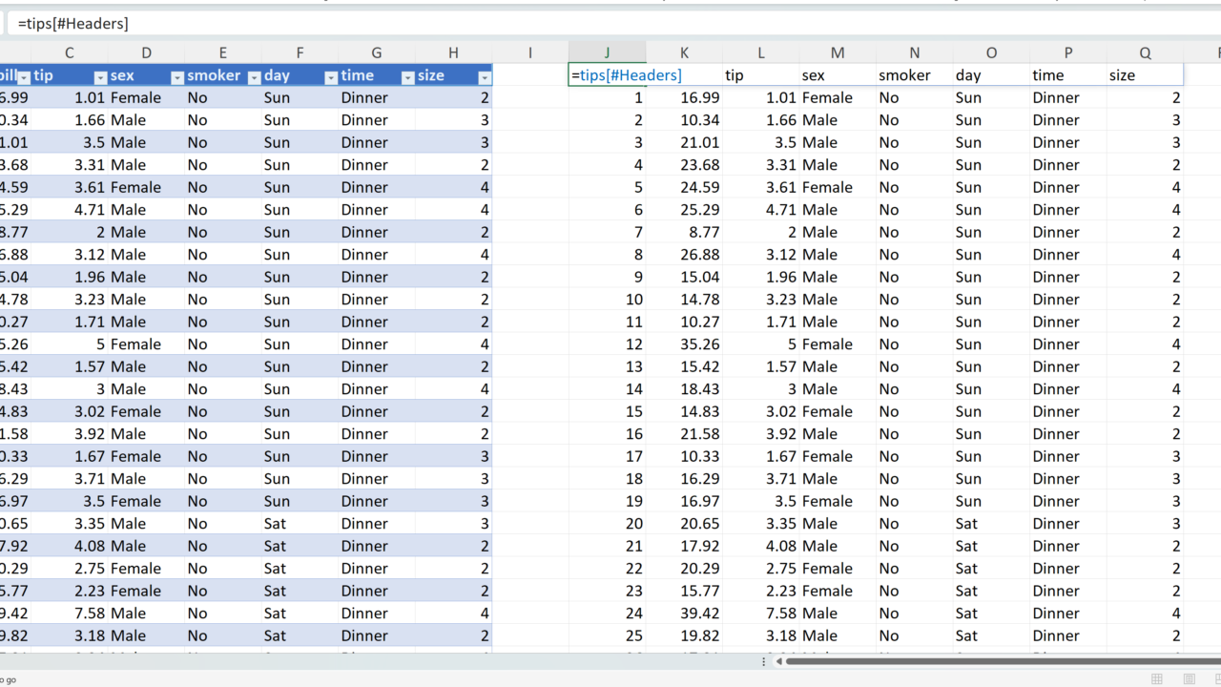Select empty column I header
Screen dimensions: 1221x687
pyautogui.click(x=530, y=53)
